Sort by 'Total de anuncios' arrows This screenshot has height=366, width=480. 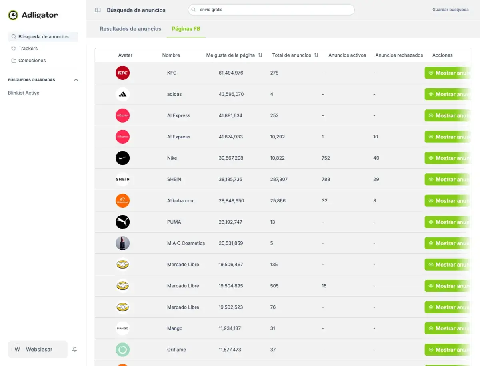[x=316, y=55]
